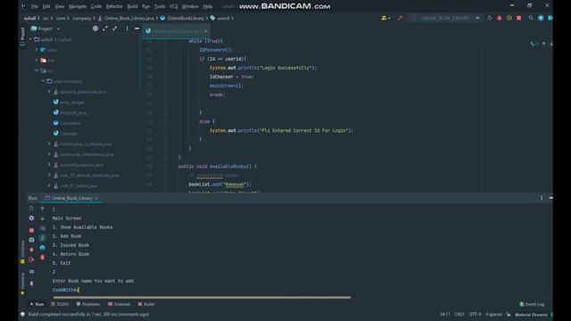Click Expand All icon in Project panel
571x321 pixels.
[105, 29]
